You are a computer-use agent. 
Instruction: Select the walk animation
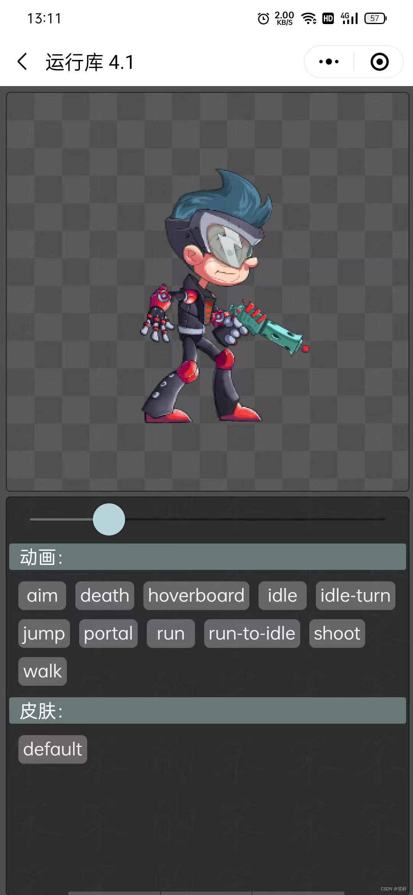[42, 671]
